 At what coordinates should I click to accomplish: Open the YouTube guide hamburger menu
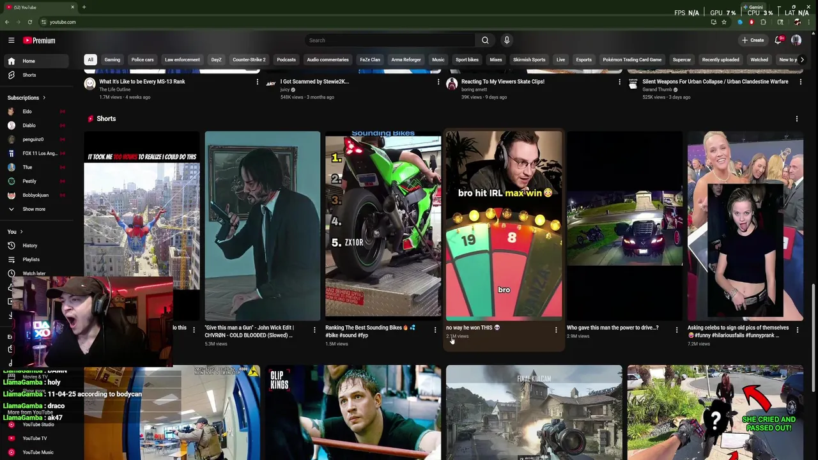pyautogui.click(x=11, y=40)
